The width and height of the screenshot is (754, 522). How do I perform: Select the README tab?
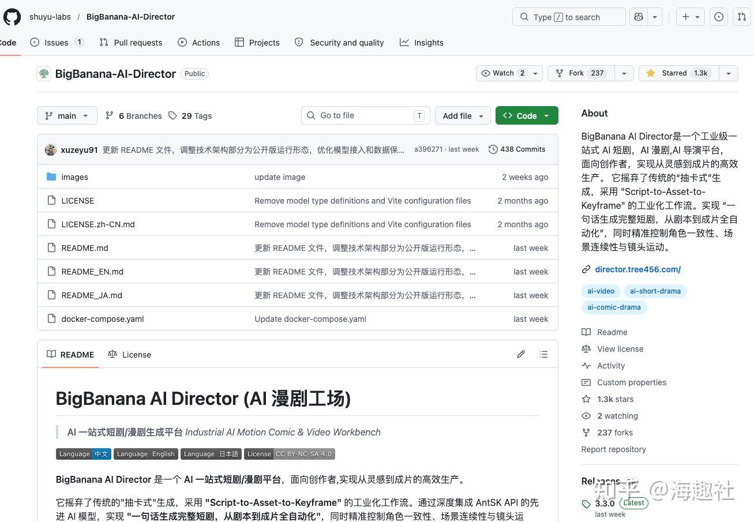tap(70, 354)
